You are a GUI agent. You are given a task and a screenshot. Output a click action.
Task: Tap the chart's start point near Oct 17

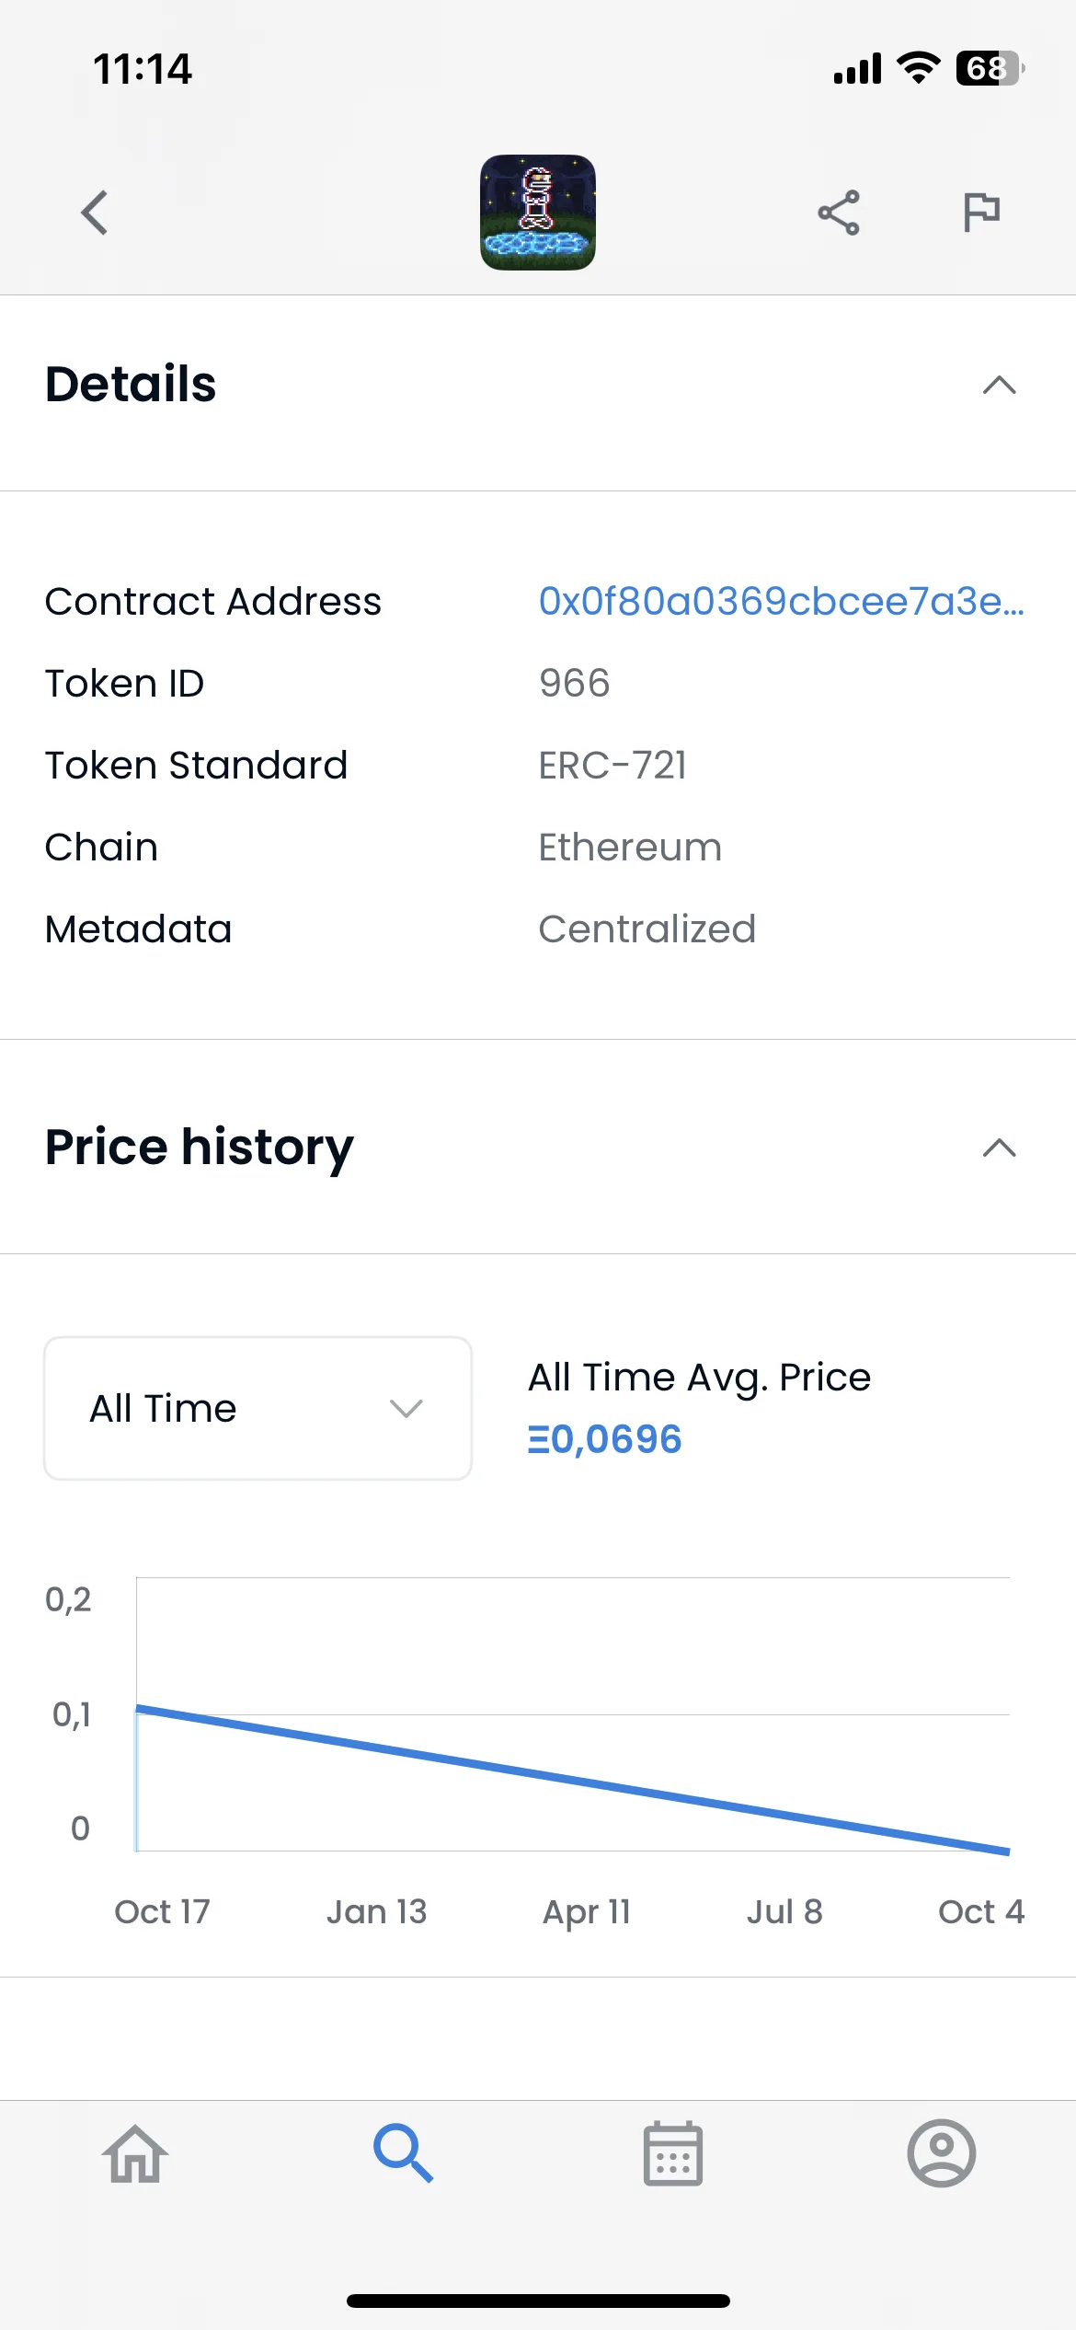[138, 1709]
